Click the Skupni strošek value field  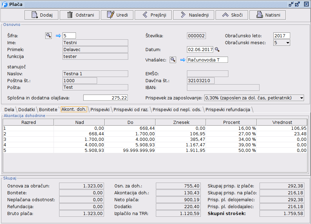(282, 214)
